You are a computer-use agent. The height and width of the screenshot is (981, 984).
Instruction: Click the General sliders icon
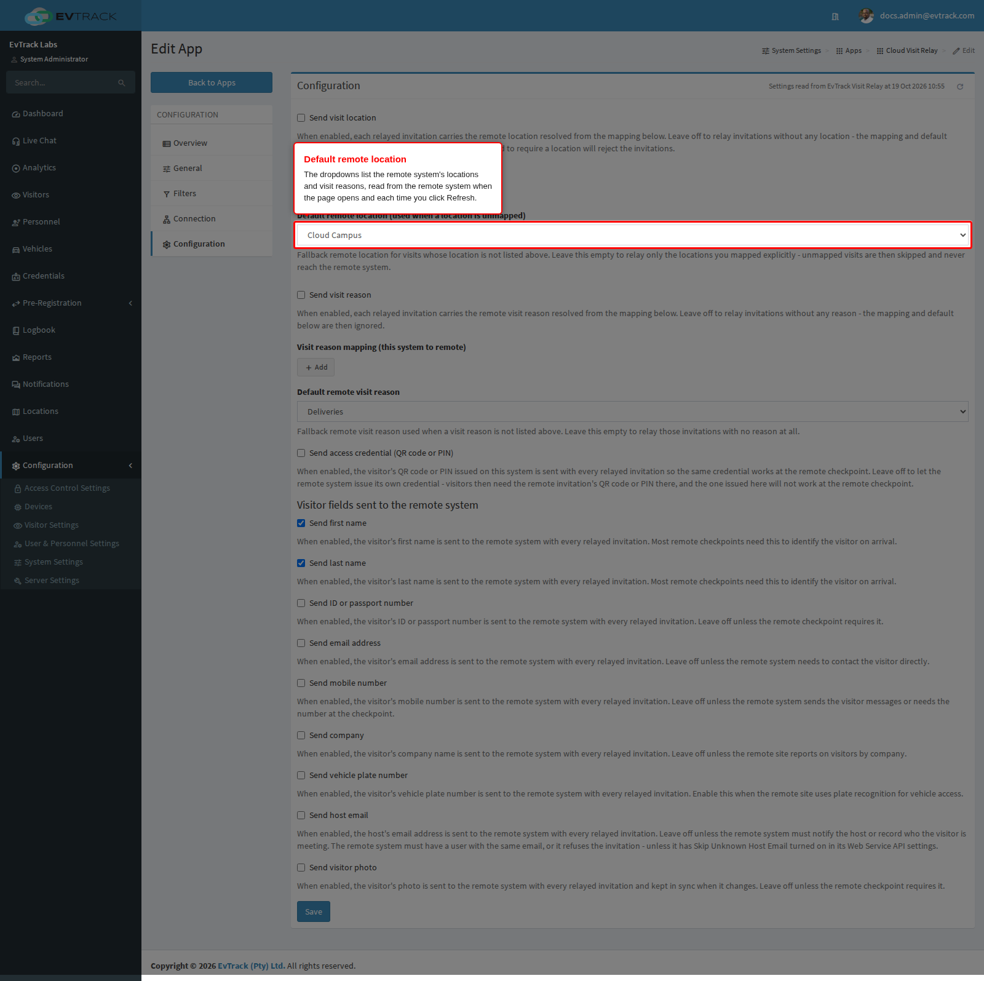[x=167, y=169]
